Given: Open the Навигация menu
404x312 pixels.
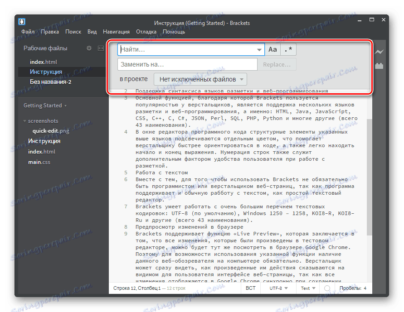Looking at the screenshot, I should [116, 32].
